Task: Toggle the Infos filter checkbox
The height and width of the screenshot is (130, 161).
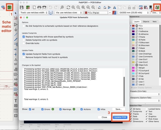Action: click(x=99, y=109)
